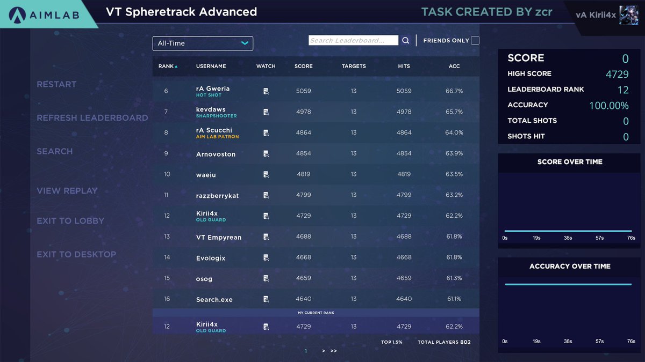
Task: Click watch icon in rA Scucchi row
Action: pos(266,133)
